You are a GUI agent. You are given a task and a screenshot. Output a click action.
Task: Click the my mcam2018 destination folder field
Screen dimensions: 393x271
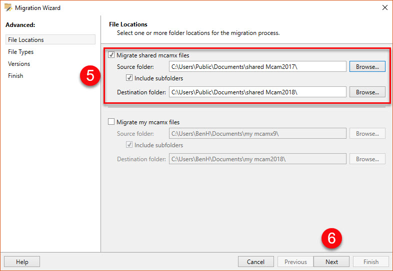(257, 159)
